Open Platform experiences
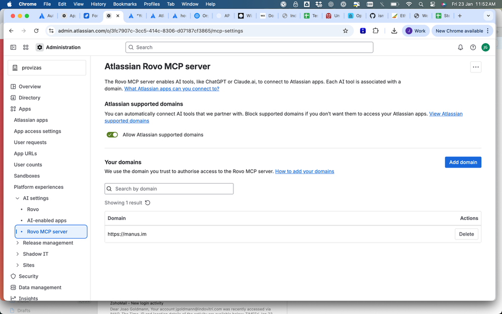502x314 pixels. pyautogui.click(x=39, y=187)
